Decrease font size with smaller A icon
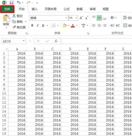132x136 pixels. 87,18
